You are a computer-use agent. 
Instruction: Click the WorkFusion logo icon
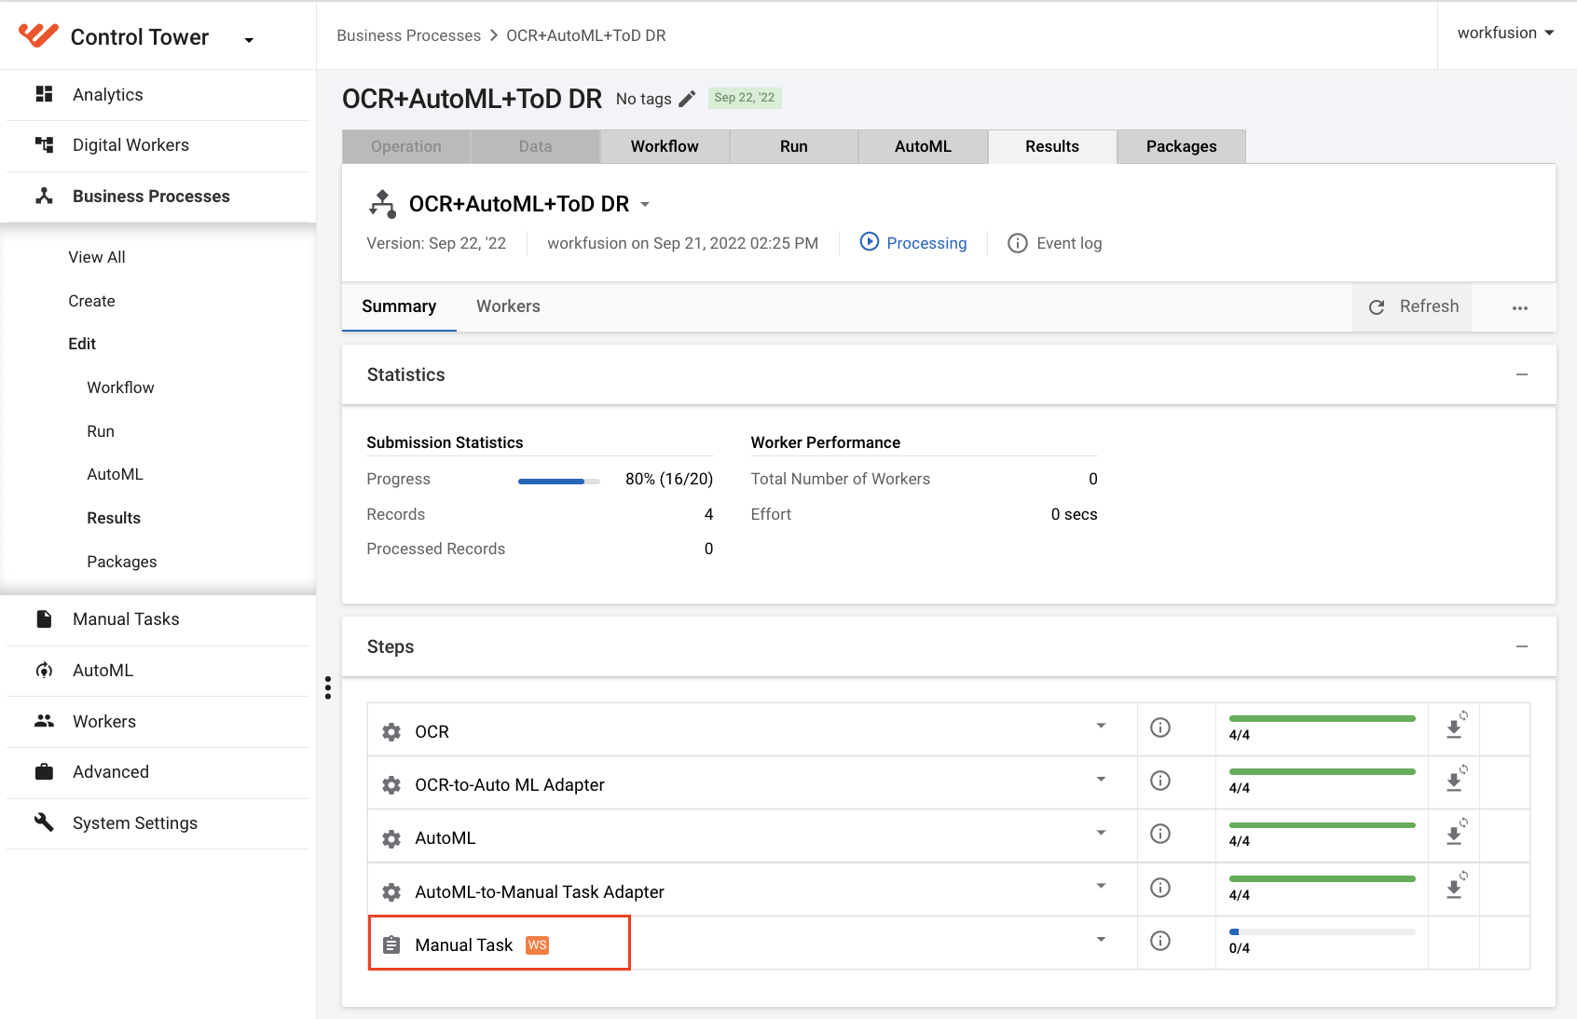click(38, 35)
